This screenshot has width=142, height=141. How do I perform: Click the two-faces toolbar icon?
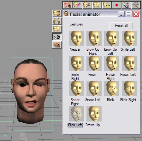click(x=97, y=5)
